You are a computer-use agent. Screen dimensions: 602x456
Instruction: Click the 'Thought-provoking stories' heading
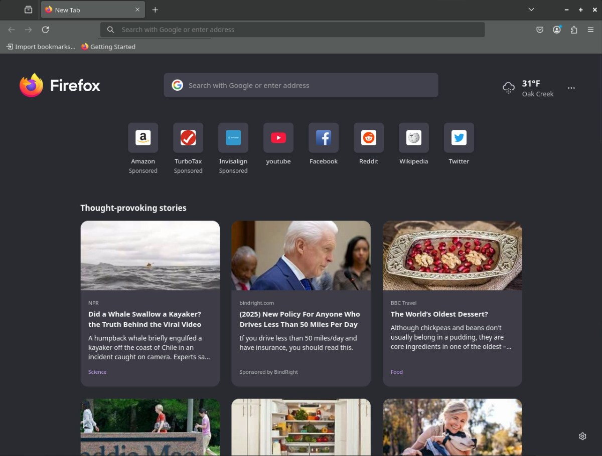[x=133, y=208]
